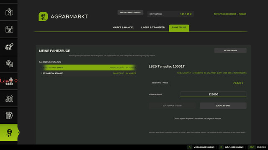Click the Angebots-ID text line
268x150 pixels.
click(211, 73)
